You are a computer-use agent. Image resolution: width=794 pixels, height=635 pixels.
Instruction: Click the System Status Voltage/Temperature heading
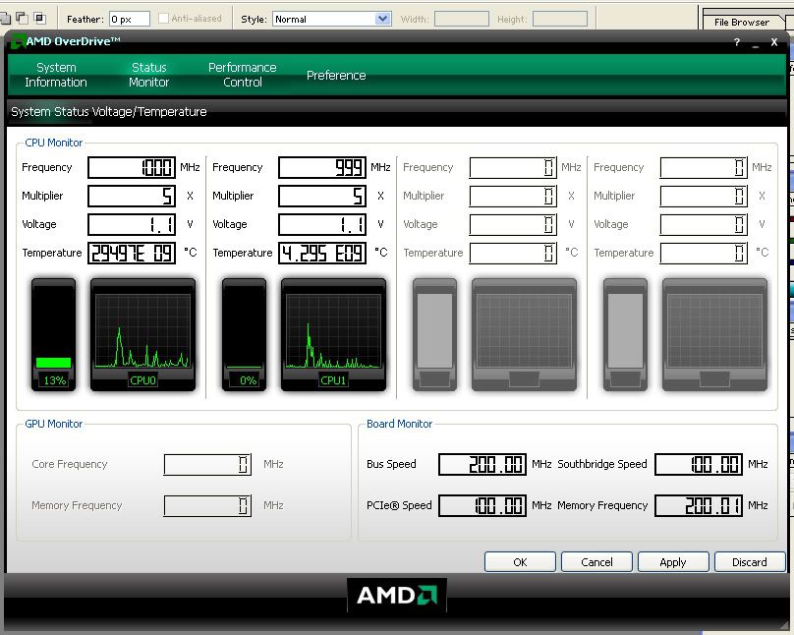pos(109,111)
